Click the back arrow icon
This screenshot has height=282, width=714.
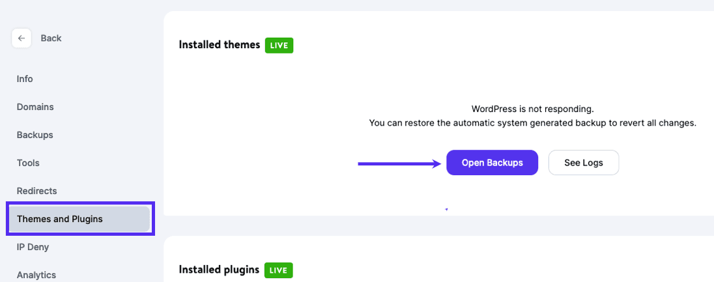tap(21, 38)
